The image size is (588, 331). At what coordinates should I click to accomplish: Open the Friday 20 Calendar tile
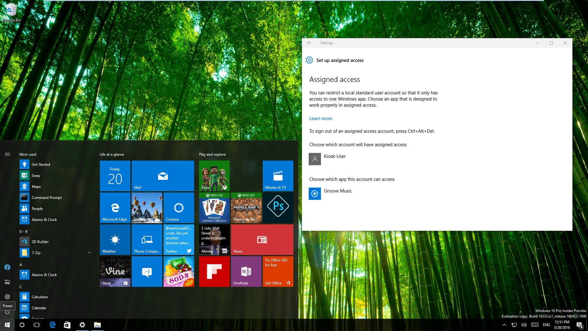115,176
